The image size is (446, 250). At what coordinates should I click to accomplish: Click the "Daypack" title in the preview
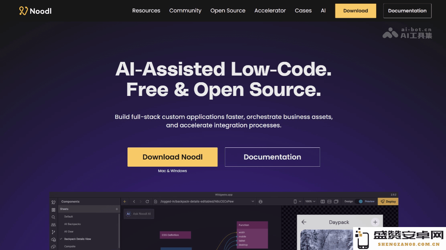[x=339, y=222]
